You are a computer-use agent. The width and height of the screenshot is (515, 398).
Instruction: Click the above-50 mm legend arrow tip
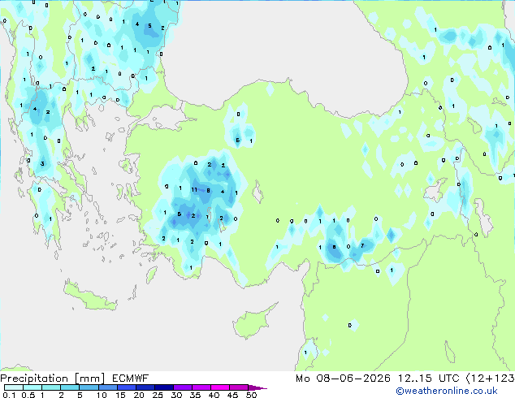click(257, 387)
